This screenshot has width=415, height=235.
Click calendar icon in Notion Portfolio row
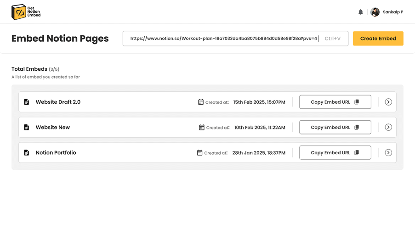199,152
